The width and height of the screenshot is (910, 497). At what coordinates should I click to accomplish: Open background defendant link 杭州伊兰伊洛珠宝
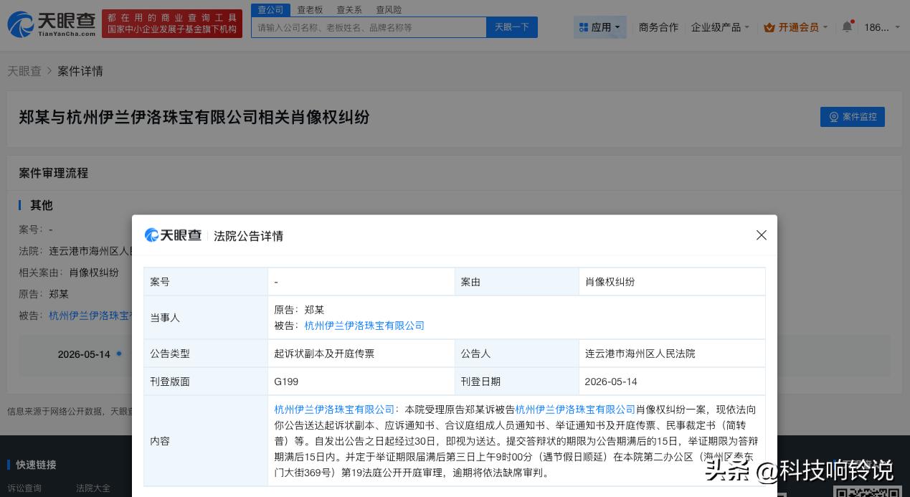pos(90,316)
